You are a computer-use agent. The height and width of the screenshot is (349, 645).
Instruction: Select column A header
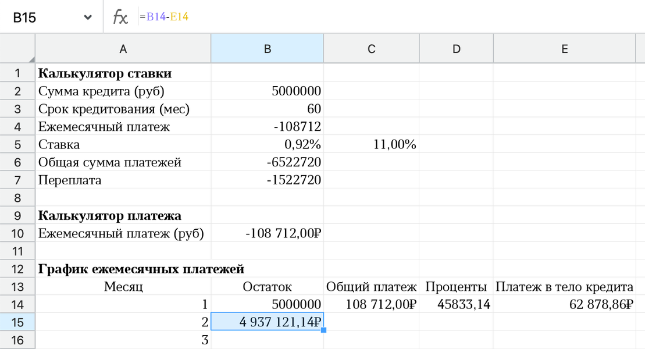point(123,49)
